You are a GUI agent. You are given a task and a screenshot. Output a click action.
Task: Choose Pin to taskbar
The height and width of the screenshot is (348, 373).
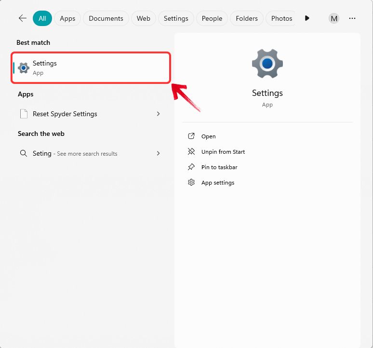click(x=219, y=167)
